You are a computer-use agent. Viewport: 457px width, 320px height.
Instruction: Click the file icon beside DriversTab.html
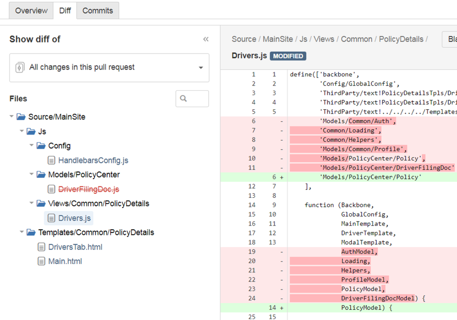pos(41,247)
